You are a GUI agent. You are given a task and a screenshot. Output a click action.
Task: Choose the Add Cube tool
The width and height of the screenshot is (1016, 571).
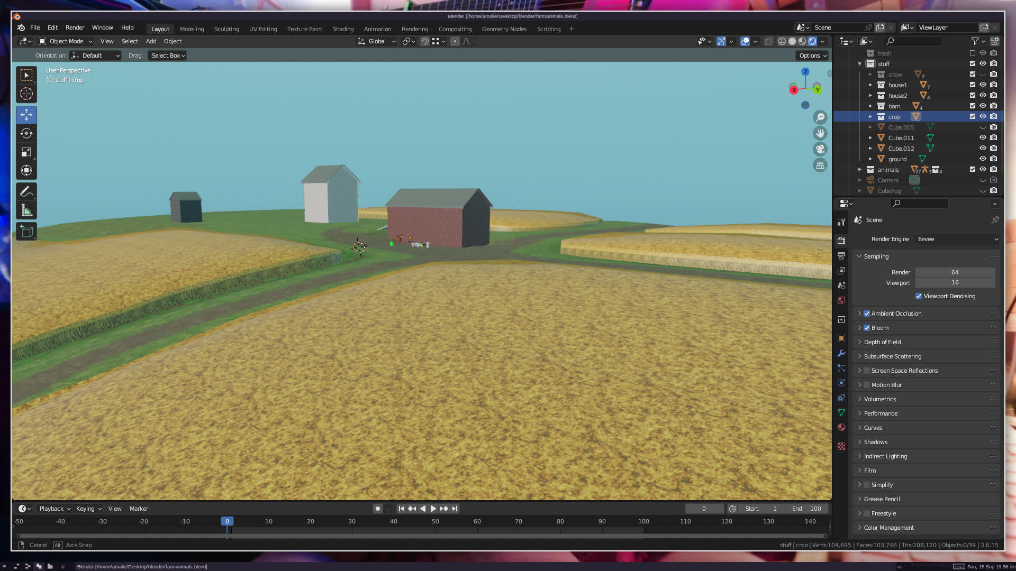pyautogui.click(x=26, y=231)
